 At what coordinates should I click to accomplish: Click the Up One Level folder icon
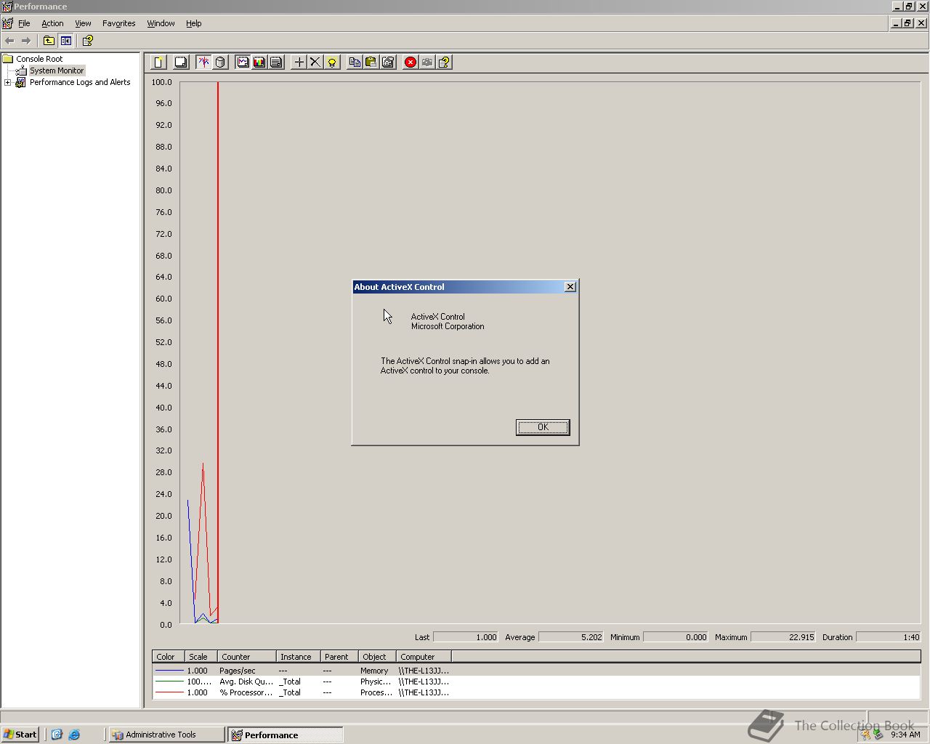49,41
